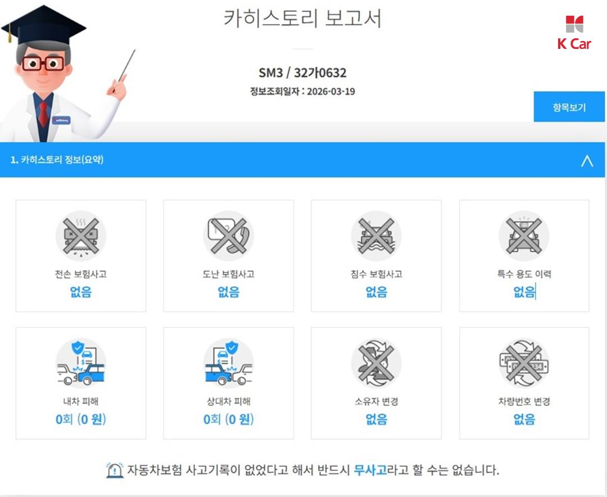The height and width of the screenshot is (497, 607).
Task: Collapse section with the chevron-up arrow
Action: coord(587,160)
